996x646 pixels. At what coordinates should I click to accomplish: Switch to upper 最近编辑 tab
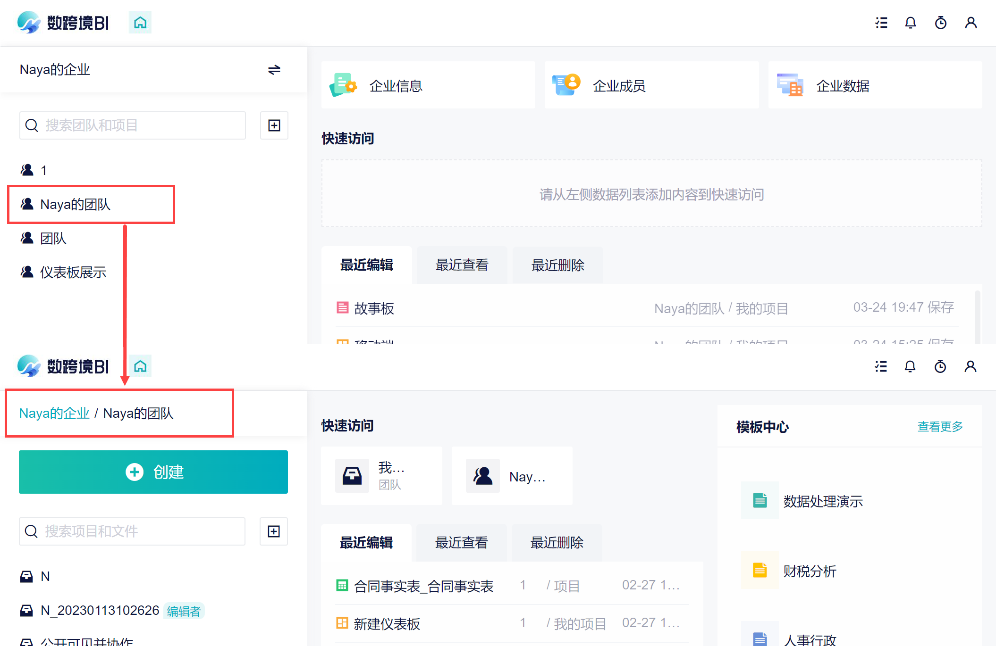(x=367, y=265)
